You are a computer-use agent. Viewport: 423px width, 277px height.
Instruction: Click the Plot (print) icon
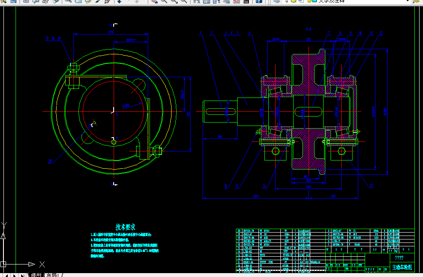pyautogui.click(x=26, y=1)
